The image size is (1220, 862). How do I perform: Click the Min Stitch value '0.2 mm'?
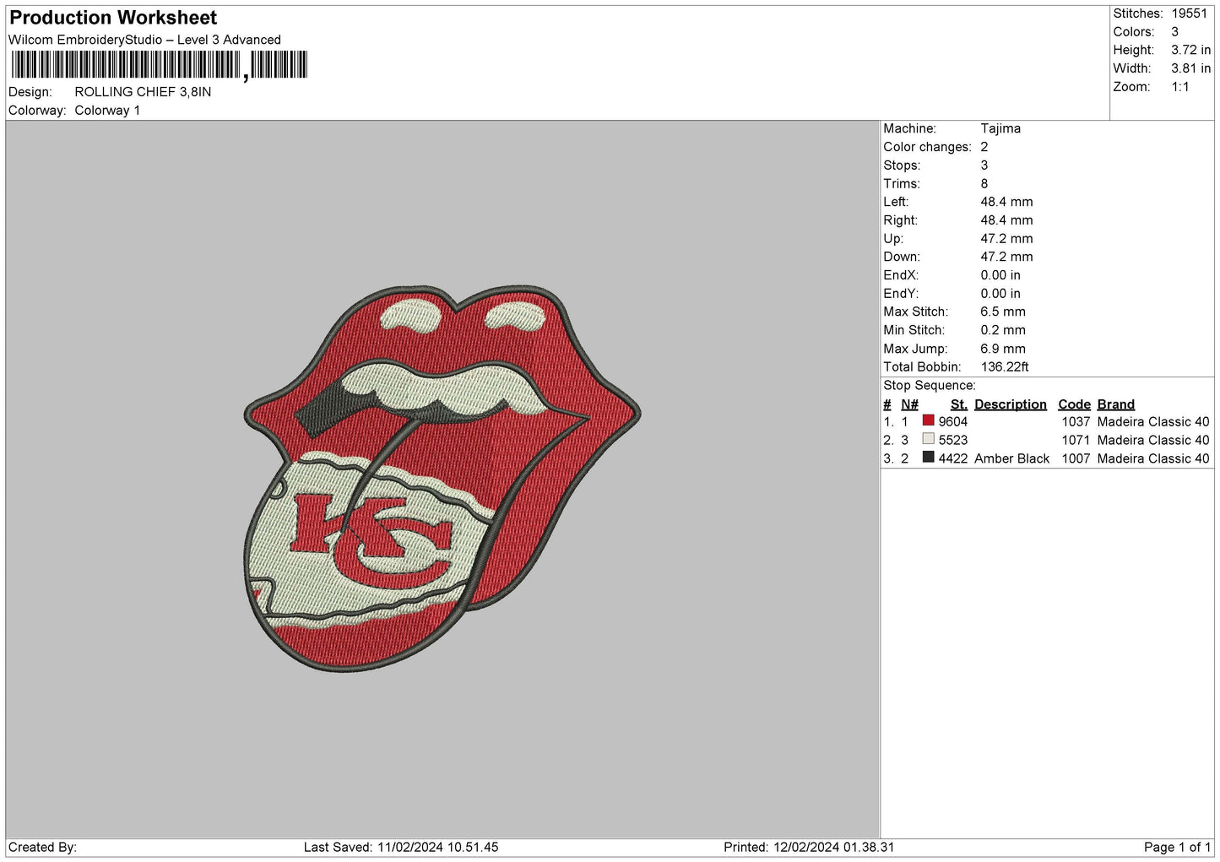point(1003,330)
